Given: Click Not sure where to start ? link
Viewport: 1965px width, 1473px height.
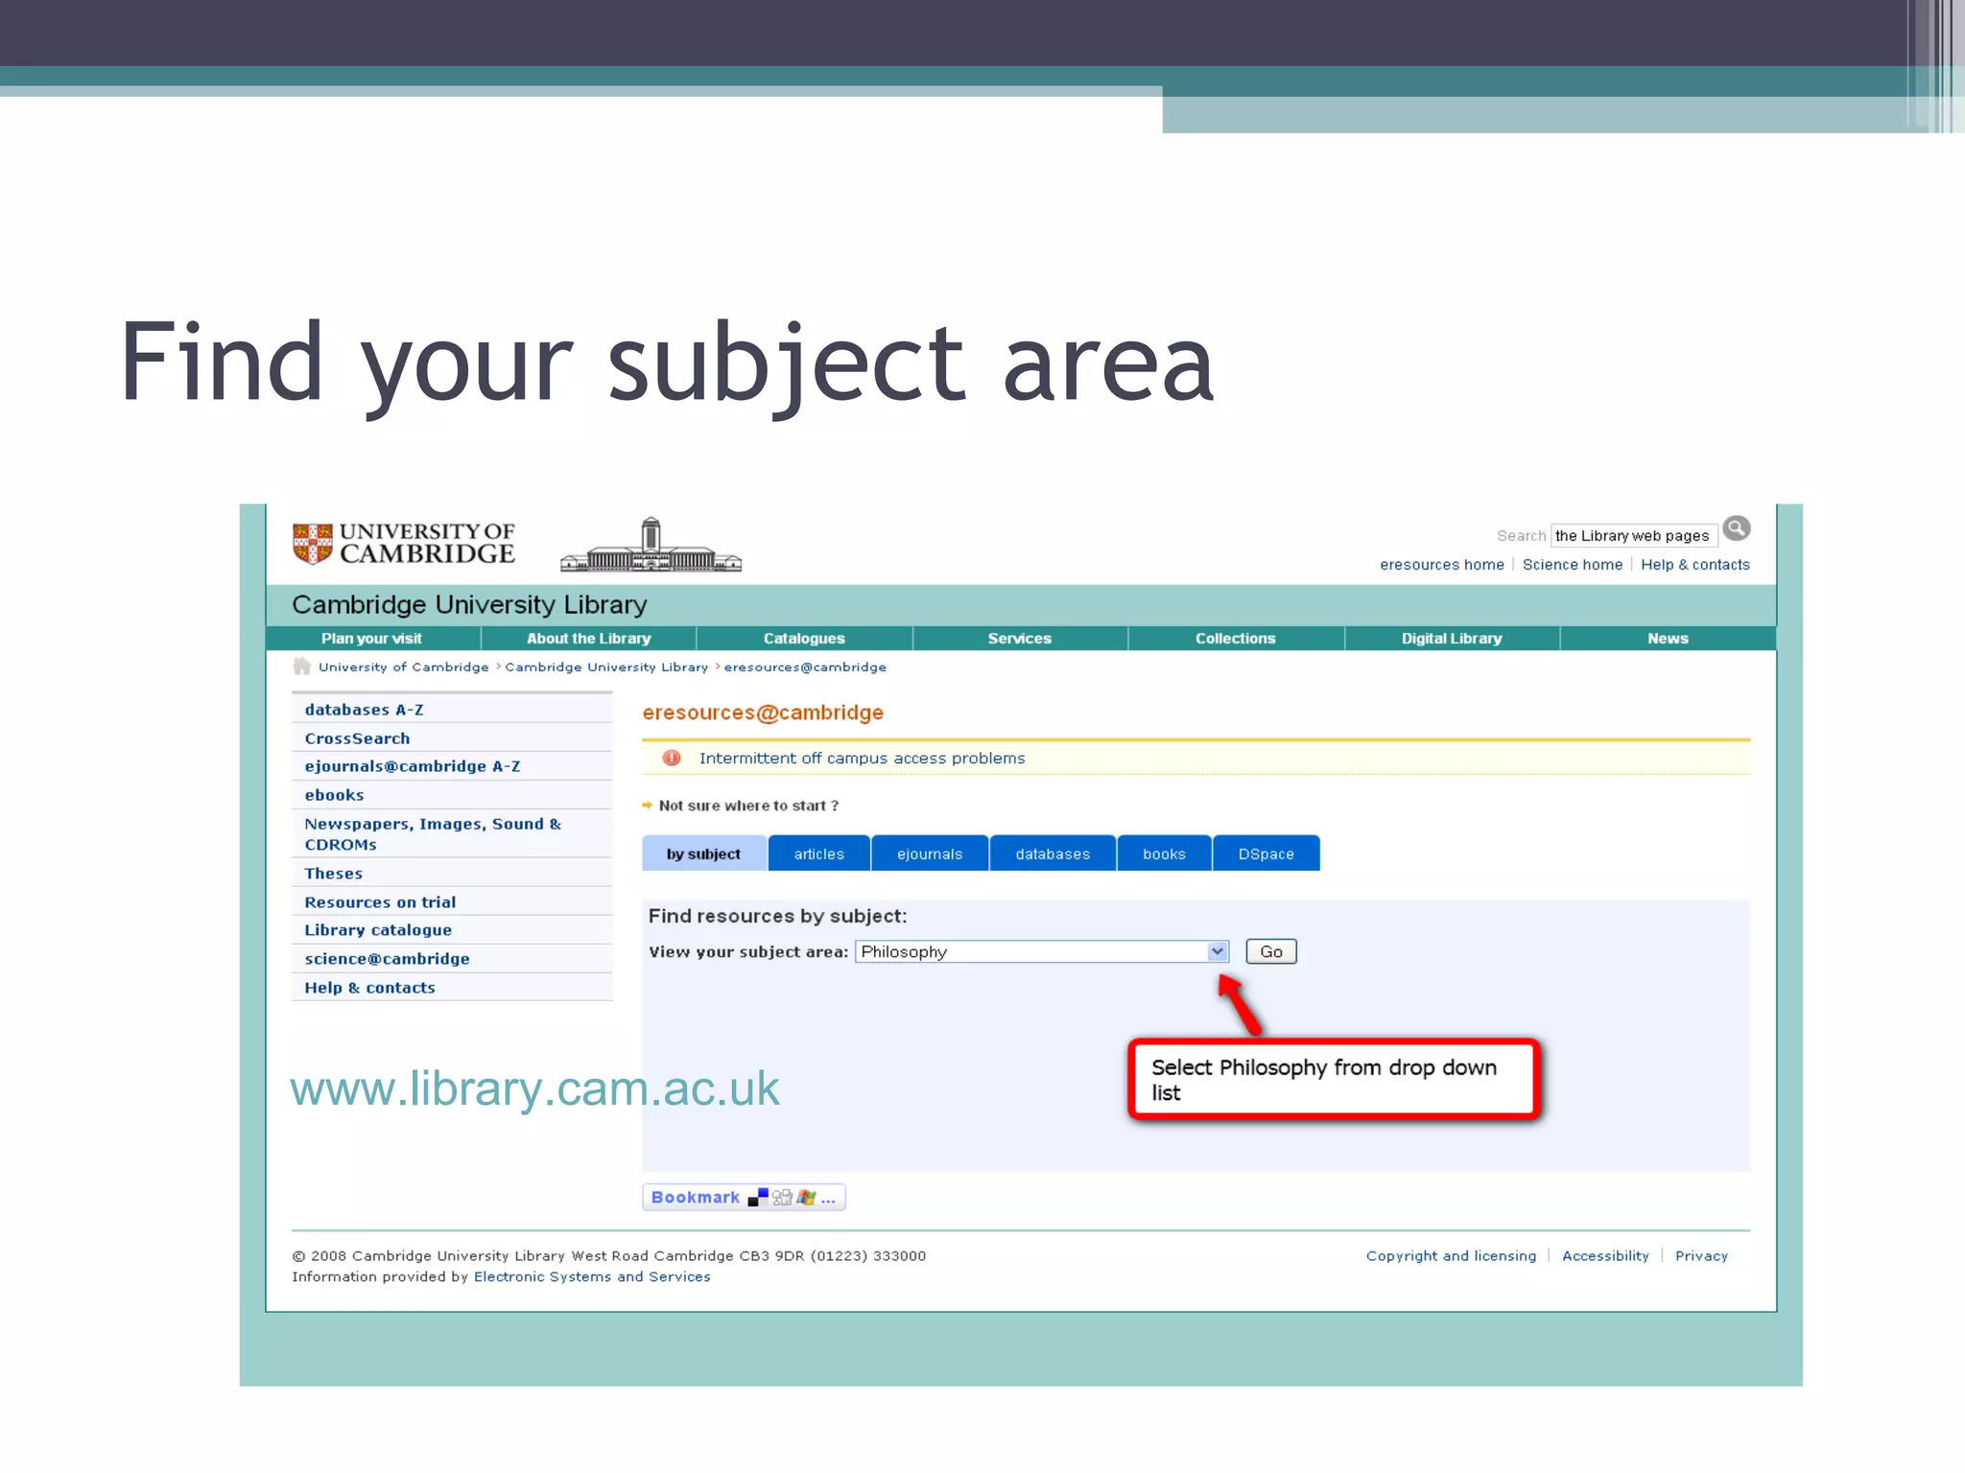Looking at the screenshot, I should pos(748,806).
